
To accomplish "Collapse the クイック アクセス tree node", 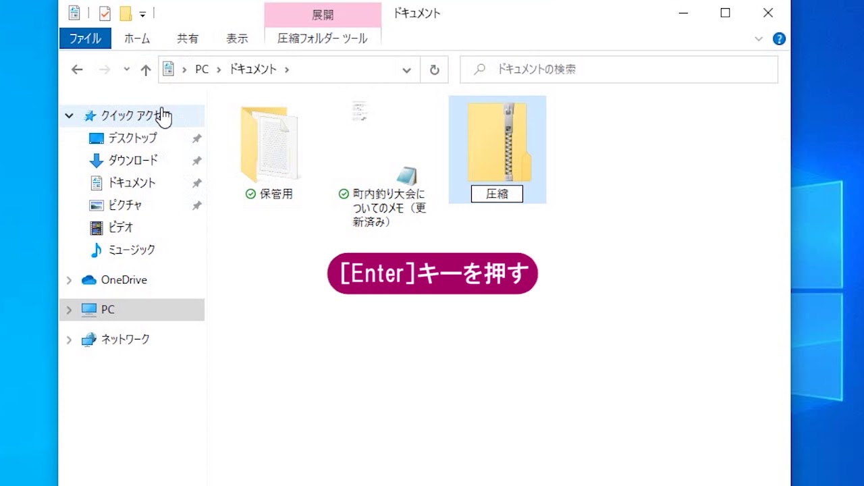I will pyautogui.click(x=69, y=116).
